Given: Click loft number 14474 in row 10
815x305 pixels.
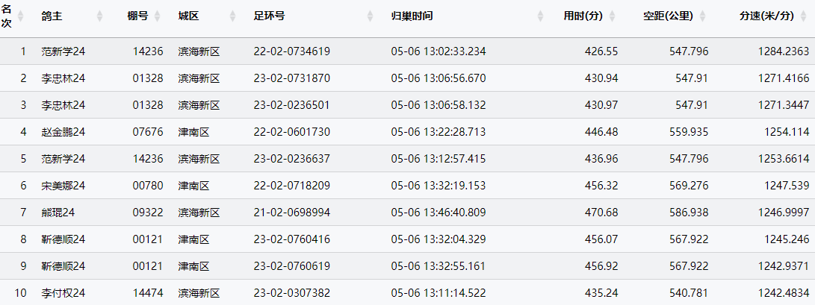Looking at the screenshot, I should [x=148, y=293].
